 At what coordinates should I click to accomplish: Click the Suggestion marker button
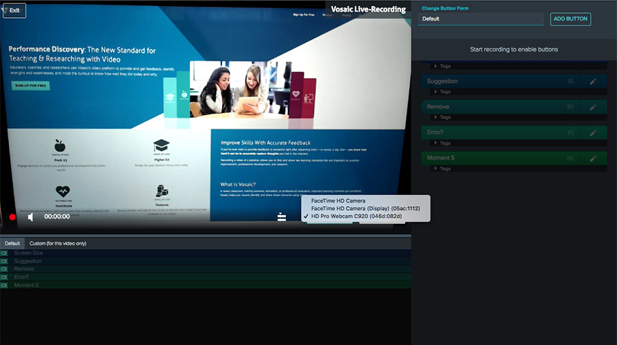pos(500,81)
